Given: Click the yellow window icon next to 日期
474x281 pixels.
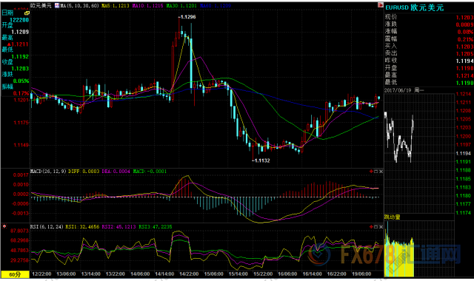Looking at the screenshot, I should (x=27, y=13).
